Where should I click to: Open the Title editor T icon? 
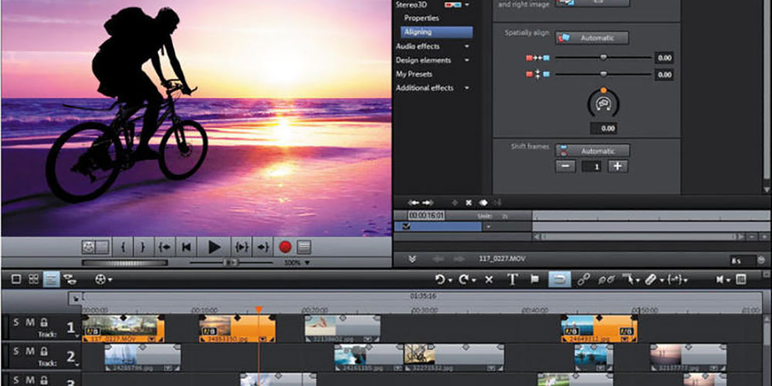[x=513, y=279]
